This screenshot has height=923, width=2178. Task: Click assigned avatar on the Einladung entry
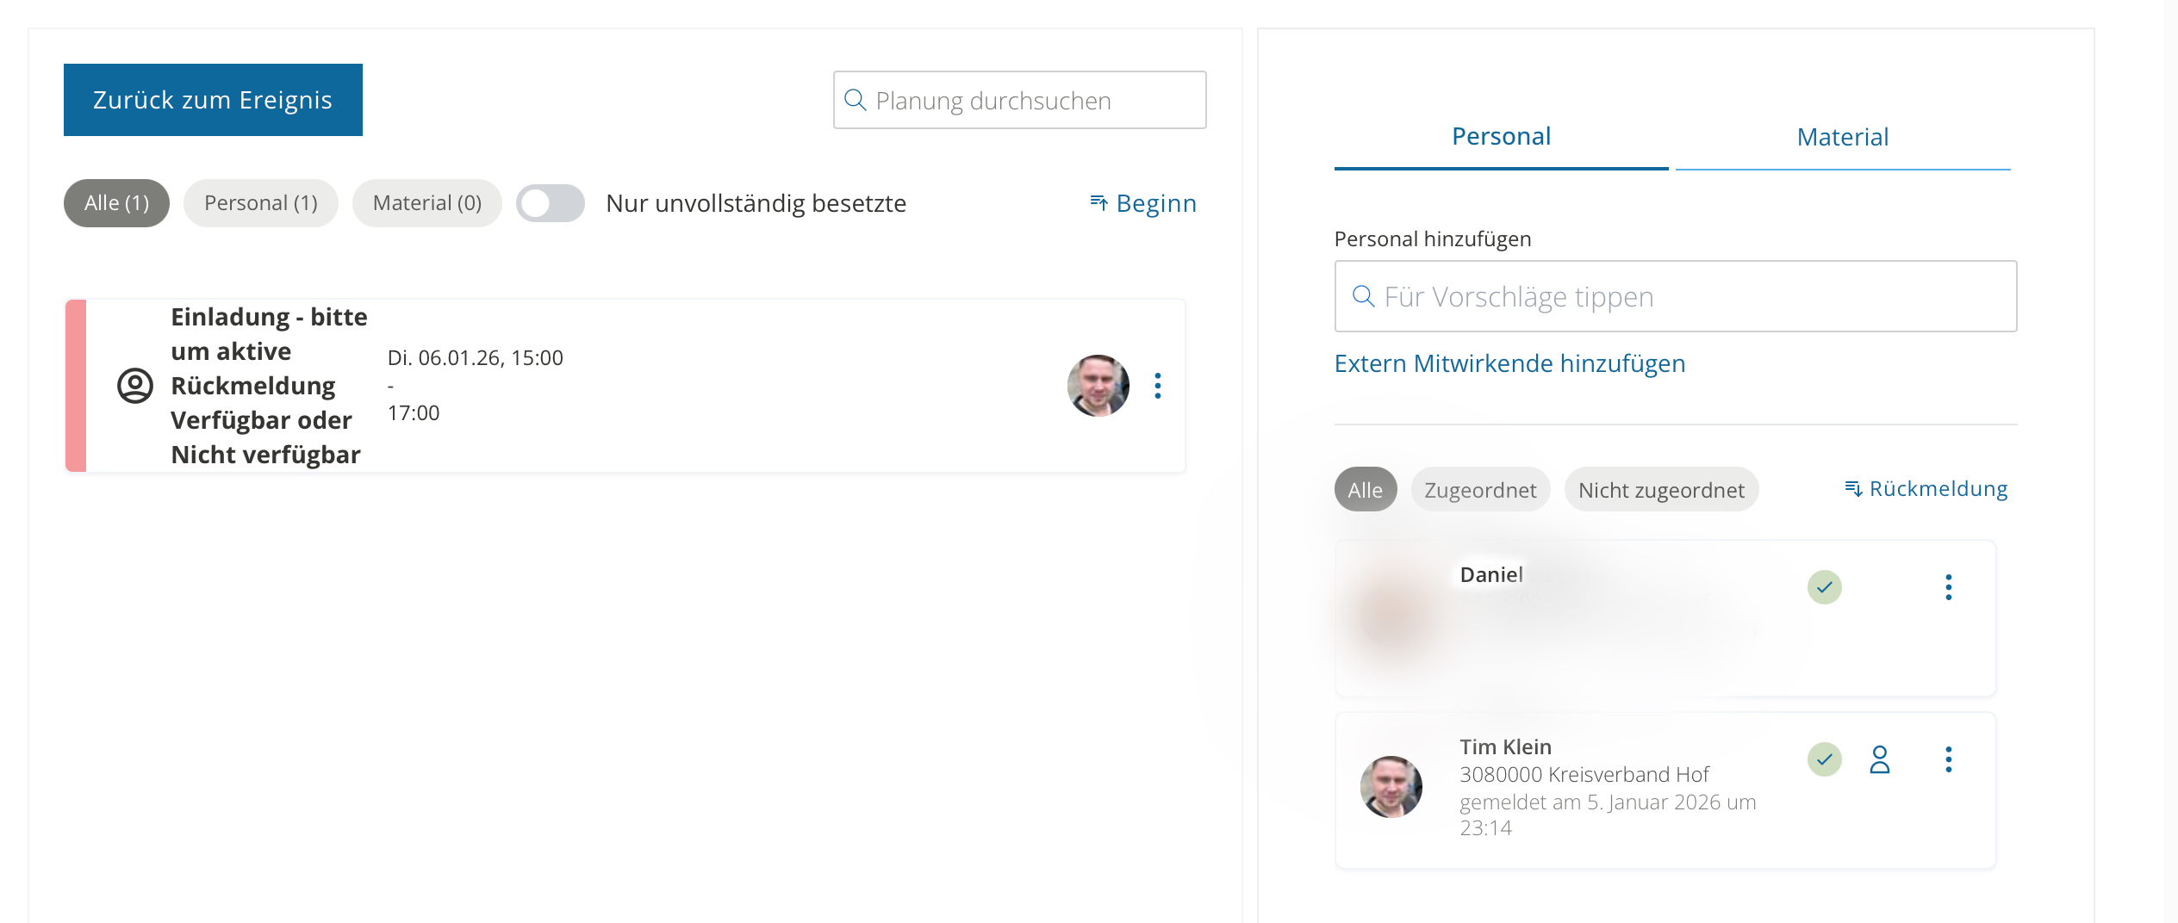point(1098,386)
